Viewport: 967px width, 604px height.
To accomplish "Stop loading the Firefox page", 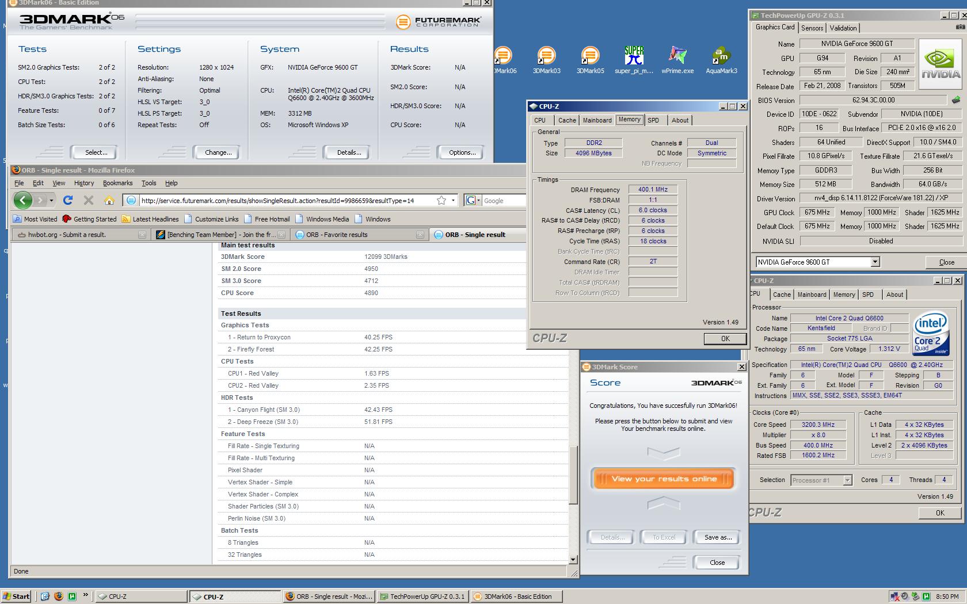I will [88, 200].
